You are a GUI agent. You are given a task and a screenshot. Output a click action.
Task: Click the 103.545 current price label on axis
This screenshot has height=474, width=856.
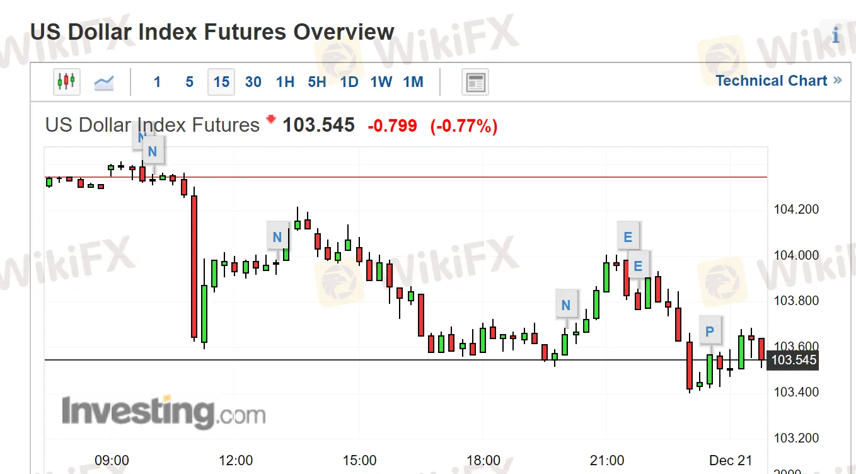[794, 361]
